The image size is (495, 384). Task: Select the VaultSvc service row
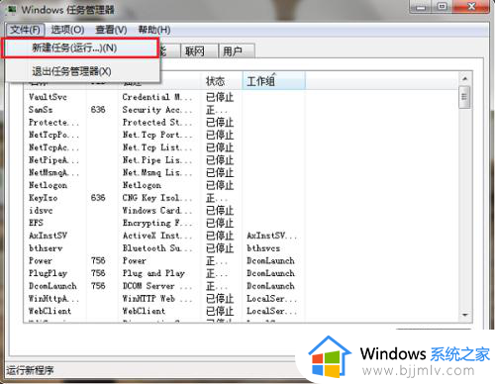tap(163, 97)
